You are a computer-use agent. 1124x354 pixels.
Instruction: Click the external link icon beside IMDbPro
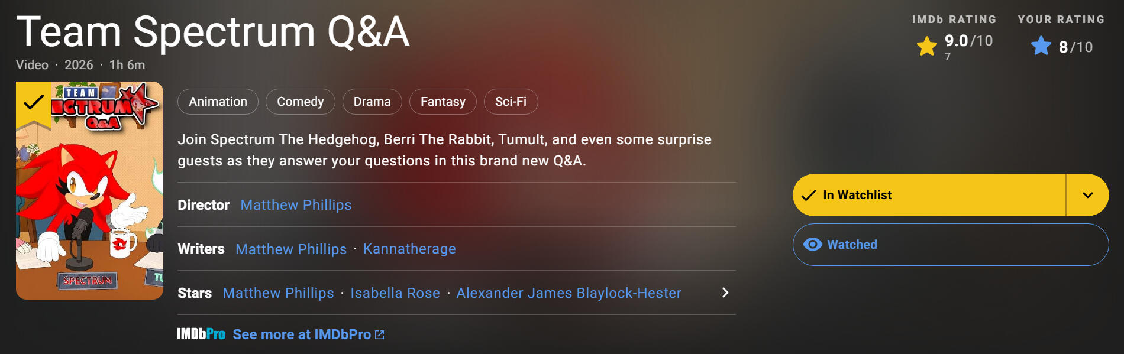[380, 334]
